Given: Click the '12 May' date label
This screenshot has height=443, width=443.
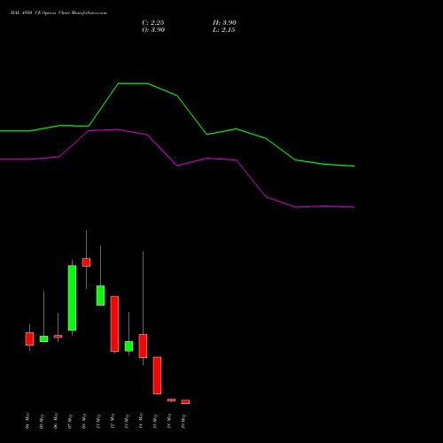Looking at the screenshot, I should coord(113,421).
